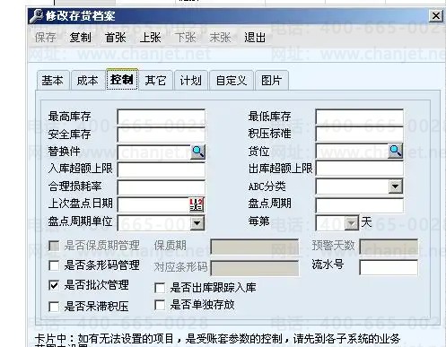The image size is (446, 347).
Task: Enable 是否呆滞积压 checkbox
Action: 54,307
